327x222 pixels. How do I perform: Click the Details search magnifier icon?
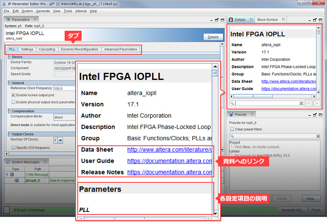(232, 103)
